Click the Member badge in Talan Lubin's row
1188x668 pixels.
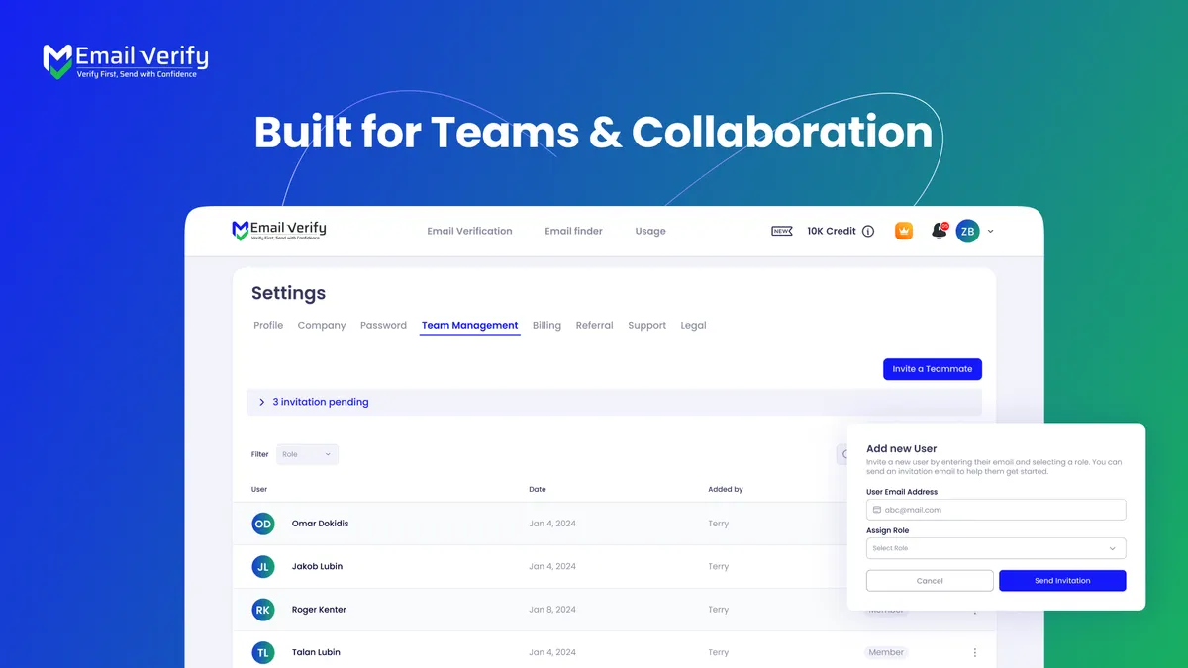point(886,653)
